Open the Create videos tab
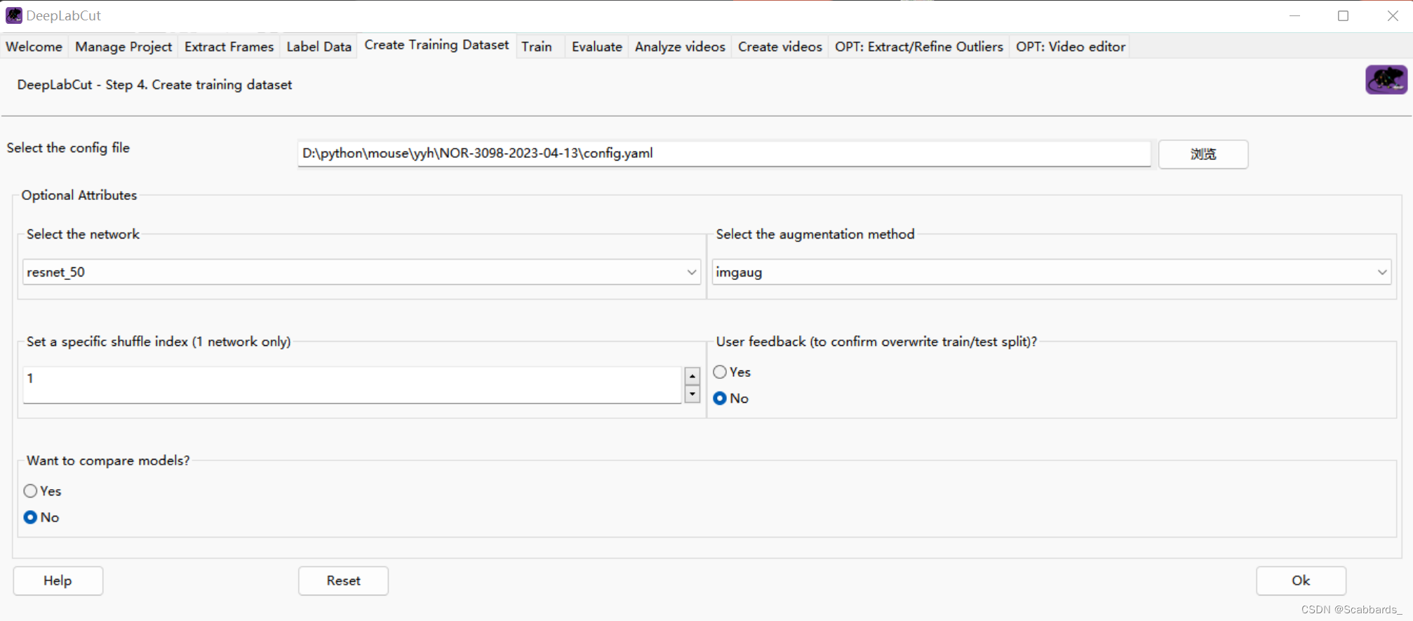 [x=779, y=46]
